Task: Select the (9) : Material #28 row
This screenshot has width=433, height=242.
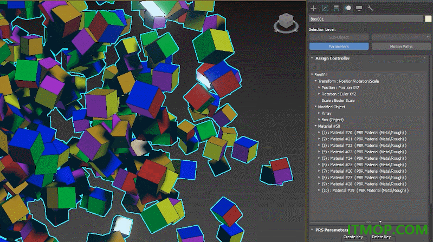Action: 364,184
